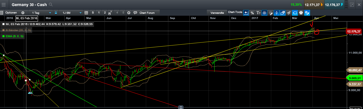The height and width of the screenshot is (109, 363).
Task: Open drawing tools settings icon
Action: pos(307,13)
